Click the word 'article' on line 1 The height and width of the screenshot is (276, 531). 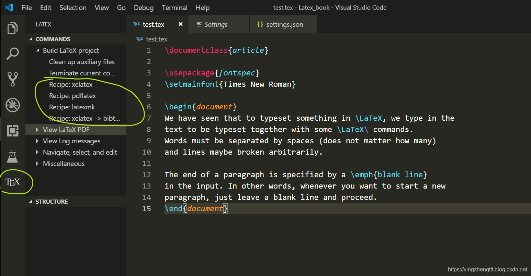(x=248, y=50)
